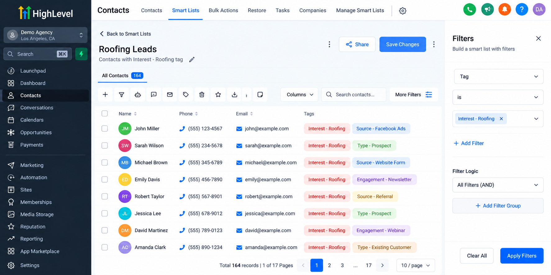Viewport: 551px width, 275px height.
Task: Tick the select-all checkbox in table header
Action: point(105,113)
